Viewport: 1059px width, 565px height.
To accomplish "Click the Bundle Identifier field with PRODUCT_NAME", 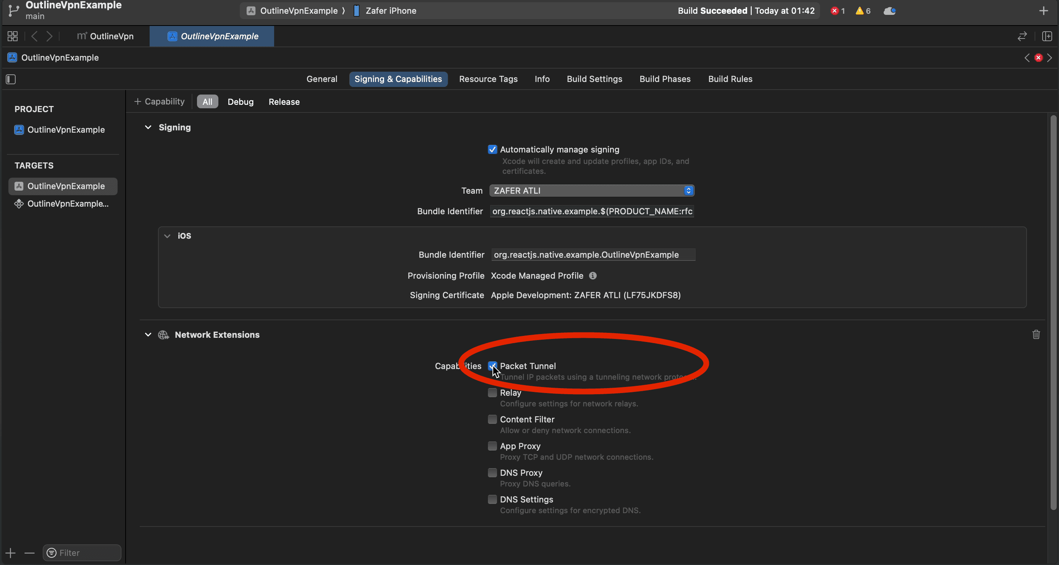I will [592, 211].
